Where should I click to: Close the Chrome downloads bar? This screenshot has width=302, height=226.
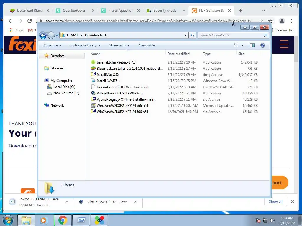click(x=293, y=202)
